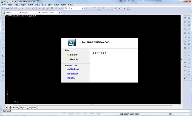Click the tab scroll right arrow
This screenshot has width=192, height=116.
(9, 107)
